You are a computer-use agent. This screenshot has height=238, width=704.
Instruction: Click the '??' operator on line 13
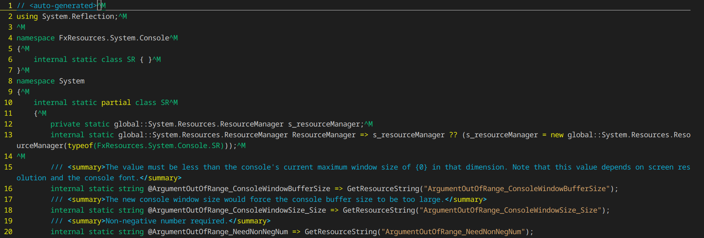pyautogui.click(x=453, y=135)
